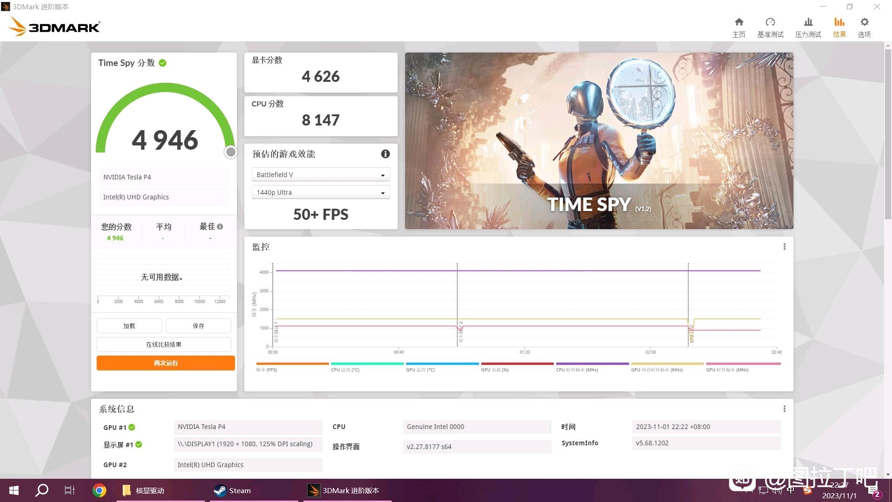Open the three-dot menu in 系统信息 panel

pos(784,409)
